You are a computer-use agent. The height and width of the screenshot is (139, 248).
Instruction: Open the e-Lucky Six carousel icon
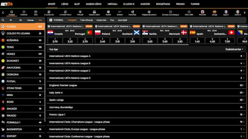tap(49, 12)
